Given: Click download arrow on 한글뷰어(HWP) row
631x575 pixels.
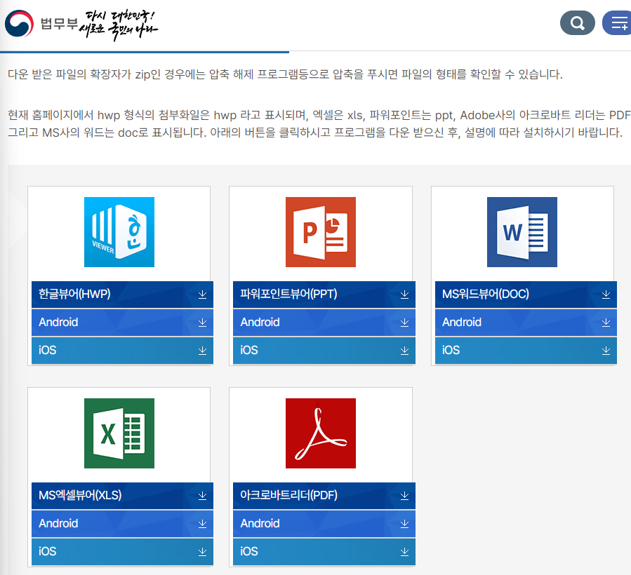Looking at the screenshot, I should pos(202,295).
